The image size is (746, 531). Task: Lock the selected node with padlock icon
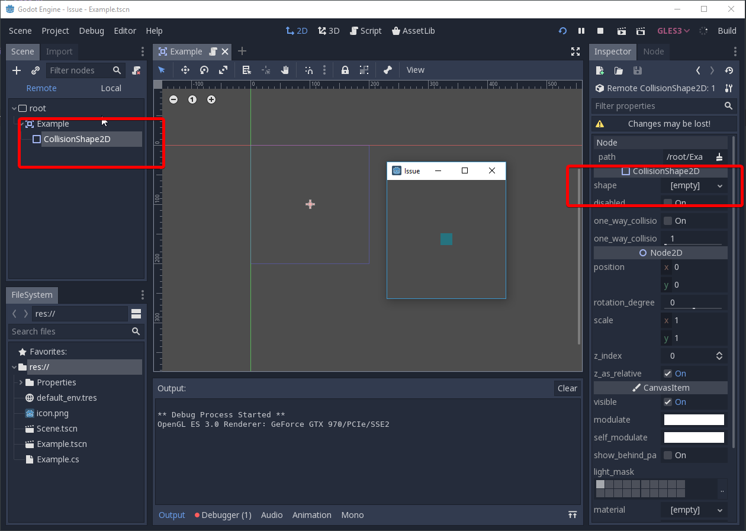345,70
